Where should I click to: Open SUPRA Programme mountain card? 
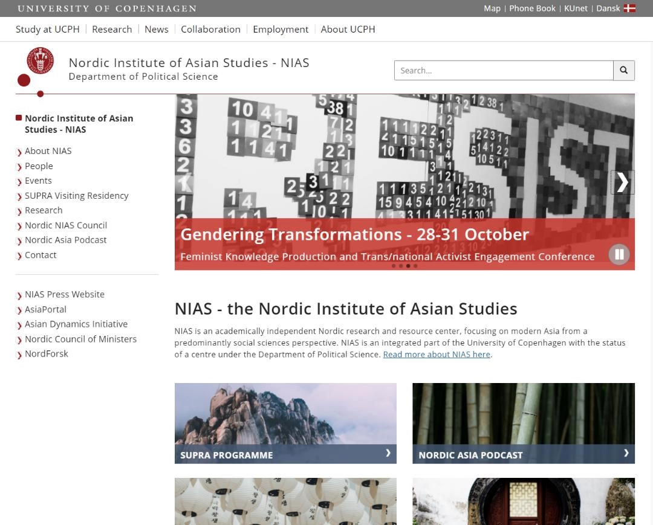(285, 423)
